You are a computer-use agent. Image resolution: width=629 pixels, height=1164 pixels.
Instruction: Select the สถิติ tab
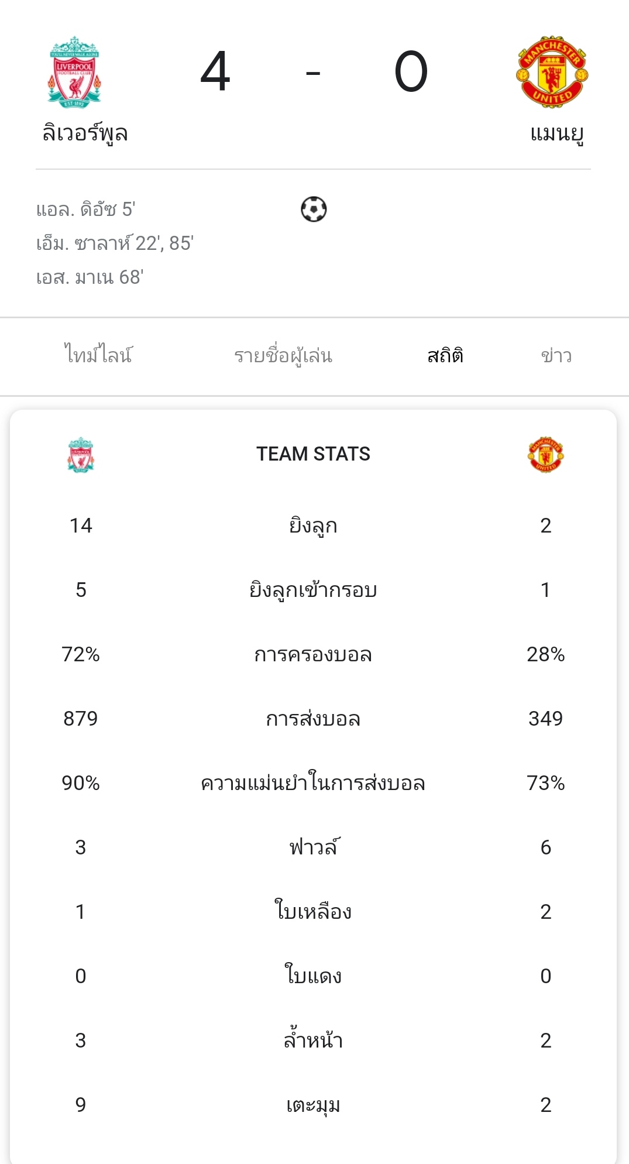(445, 355)
